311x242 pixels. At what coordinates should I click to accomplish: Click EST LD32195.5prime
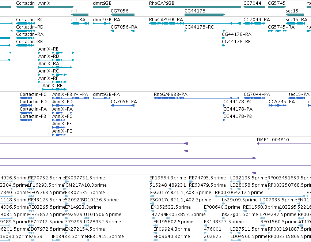tap(235, 182)
